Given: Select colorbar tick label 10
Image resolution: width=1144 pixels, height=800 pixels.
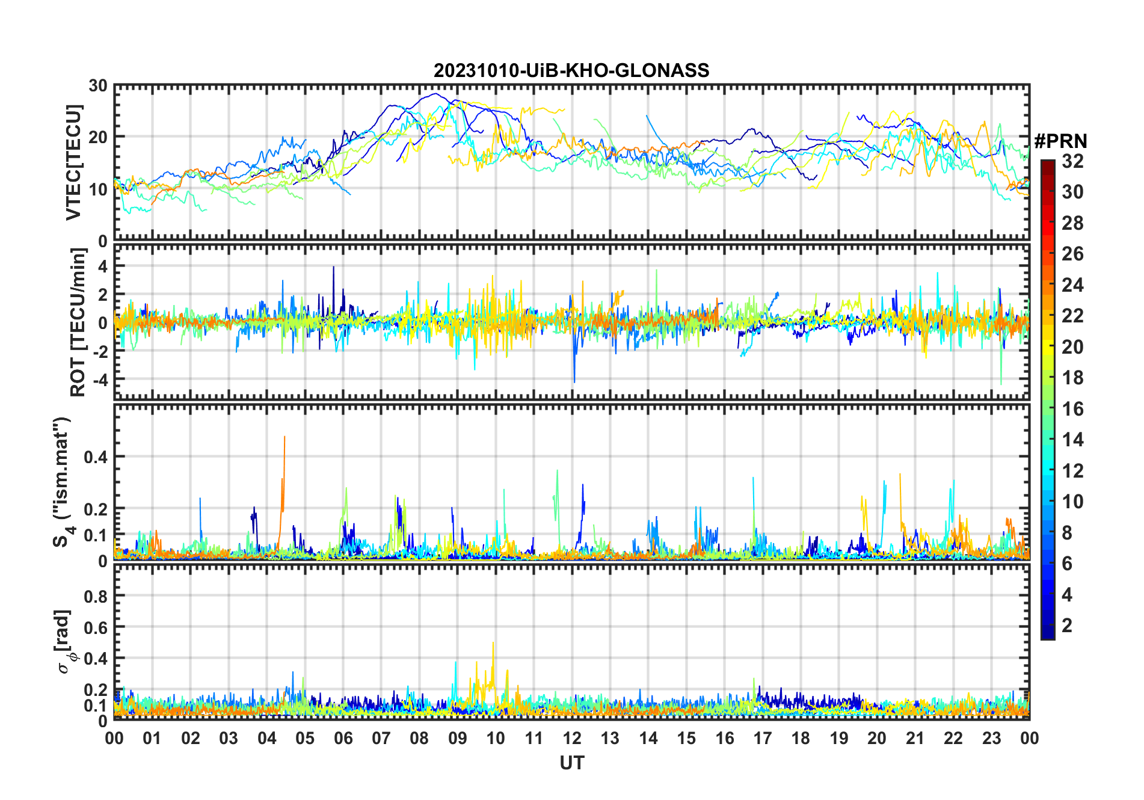Looking at the screenshot, I should (x=1072, y=501).
